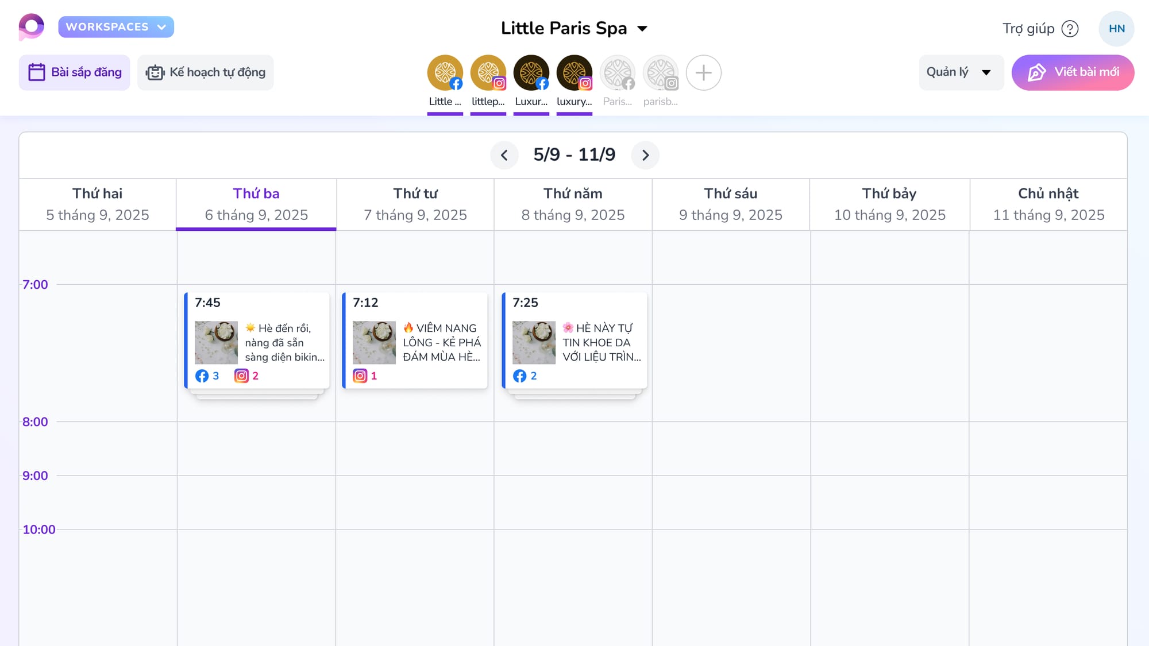This screenshot has height=646, width=1149.
Task: Open the 7:12 scheduled post thumbnail
Action: pos(374,343)
